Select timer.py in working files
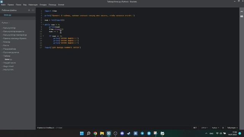 pos(8,15)
